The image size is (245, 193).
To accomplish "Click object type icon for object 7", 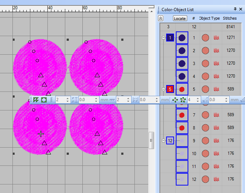I will point(205,115).
